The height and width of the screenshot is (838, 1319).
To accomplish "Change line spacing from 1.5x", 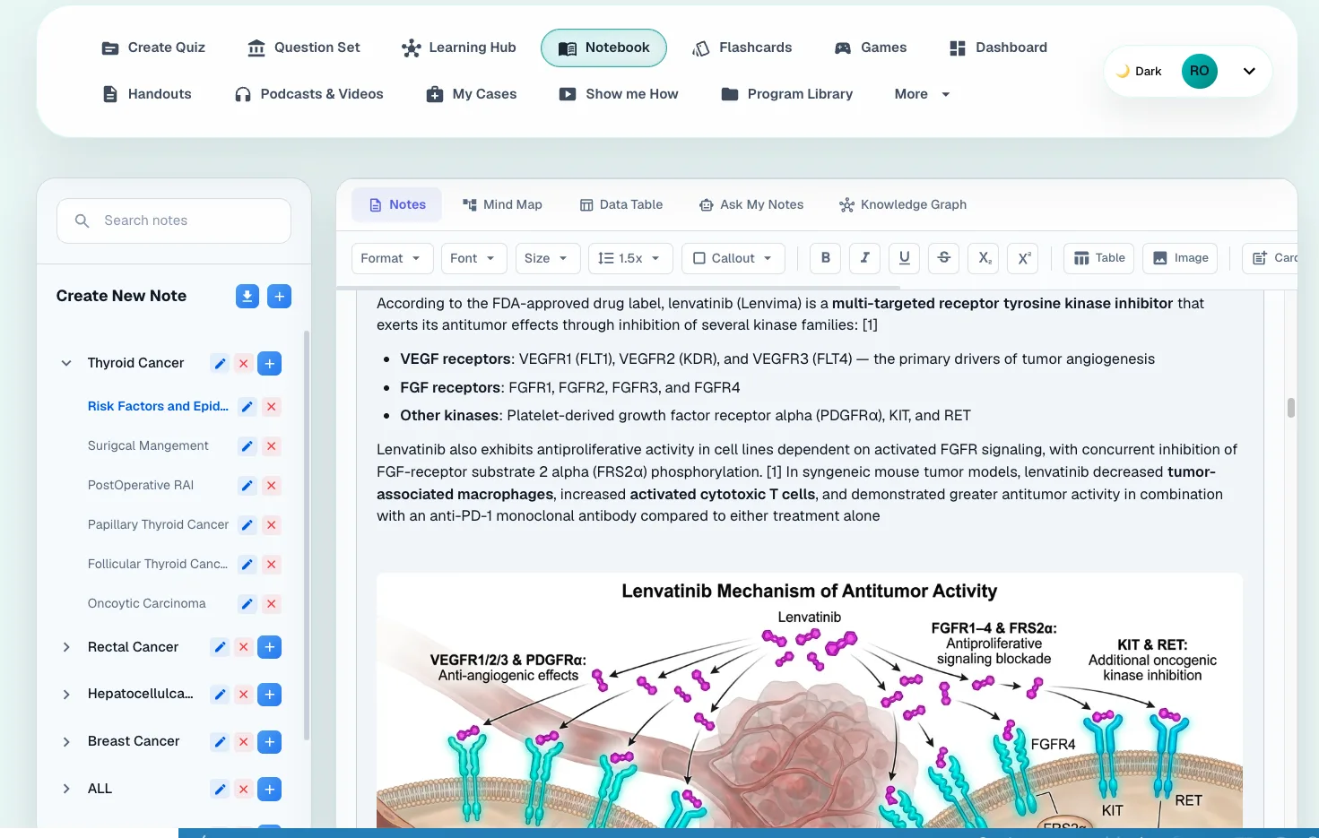I will click(x=630, y=258).
